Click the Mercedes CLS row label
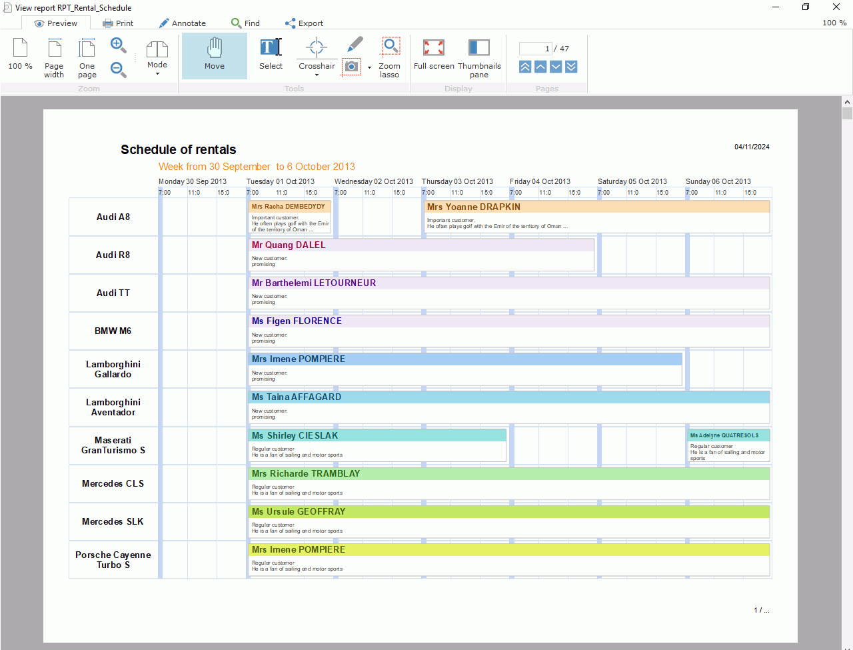 pyautogui.click(x=113, y=483)
